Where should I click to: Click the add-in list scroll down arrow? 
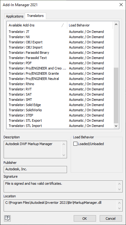click(116, 126)
